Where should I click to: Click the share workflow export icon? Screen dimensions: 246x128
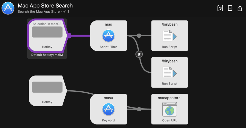pos(240,8)
